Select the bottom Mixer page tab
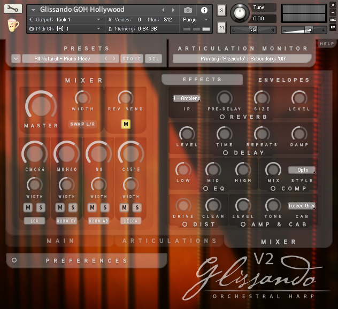 pyautogui.click(x=278, y=242)
